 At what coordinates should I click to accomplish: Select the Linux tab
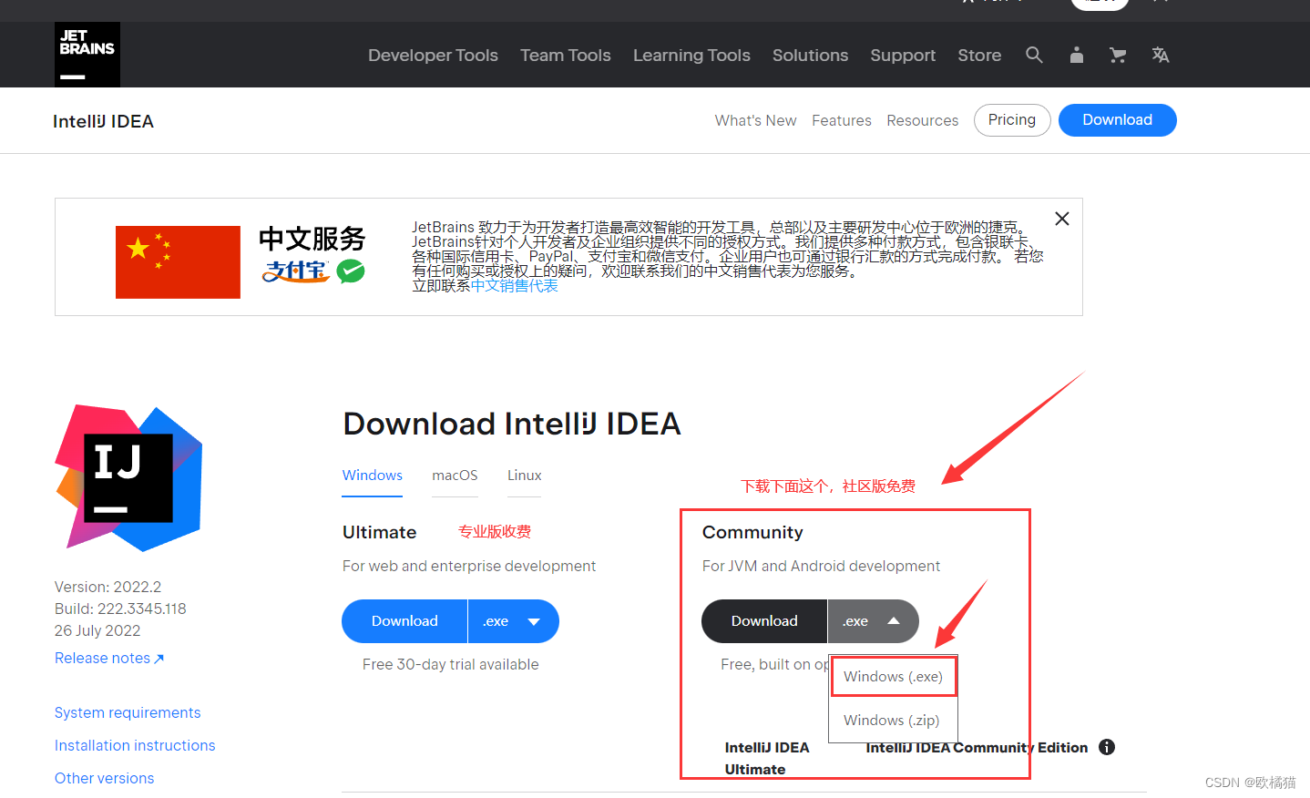(524, 476)
